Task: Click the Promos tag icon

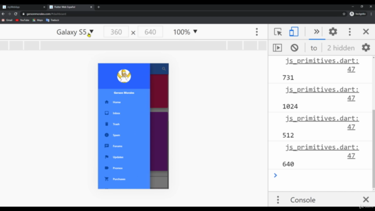Action: 107,168
